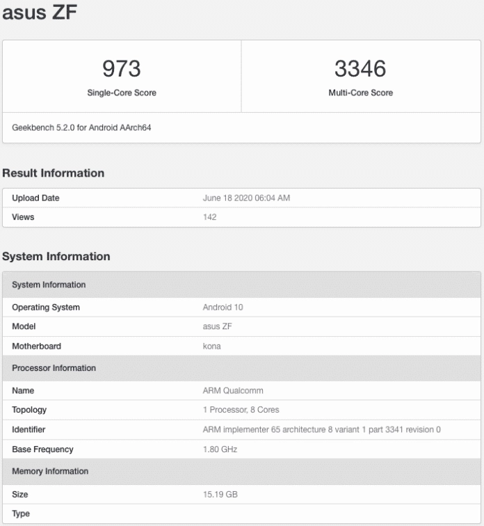This screenshot has width=484, height=526.
Task: Click the bold System Information section heading
Action: (x=56, y=257)
